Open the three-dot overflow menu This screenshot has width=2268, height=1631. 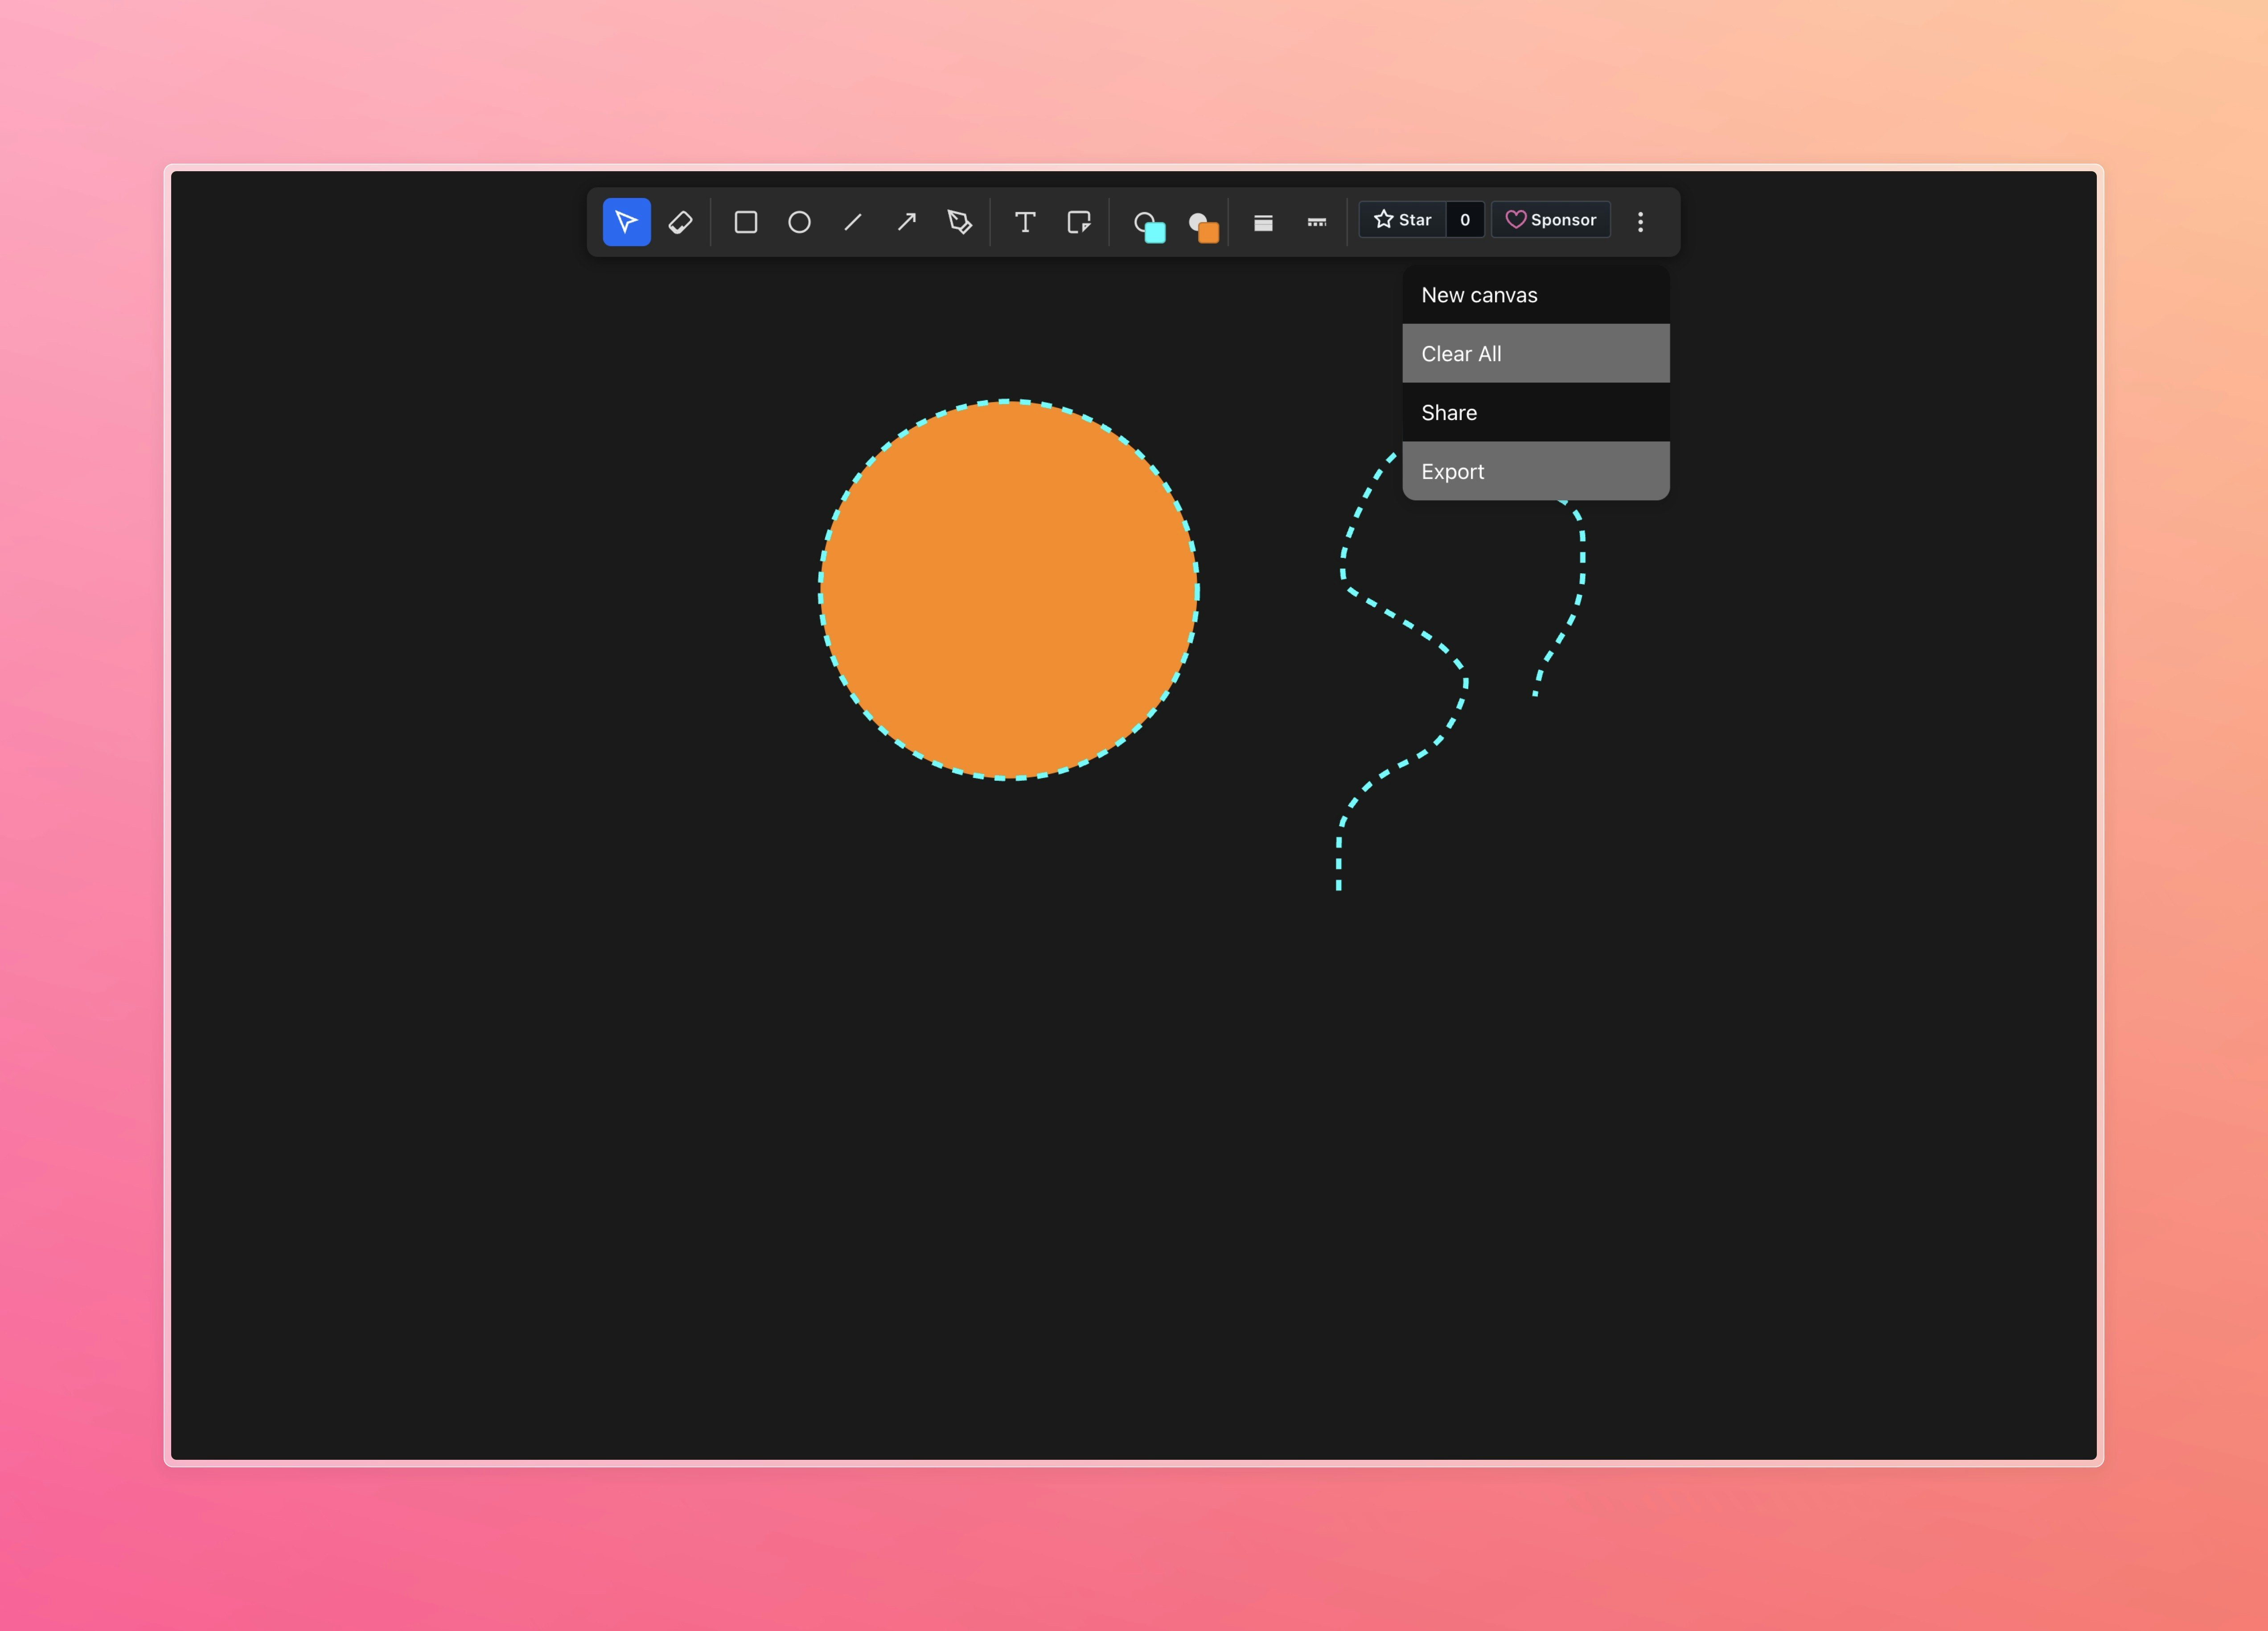(1641, 221)
